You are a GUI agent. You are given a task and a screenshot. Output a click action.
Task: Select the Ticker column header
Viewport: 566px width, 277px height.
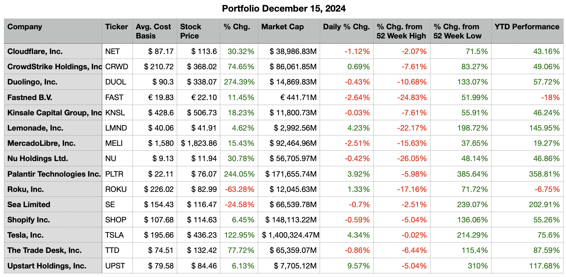116,27
